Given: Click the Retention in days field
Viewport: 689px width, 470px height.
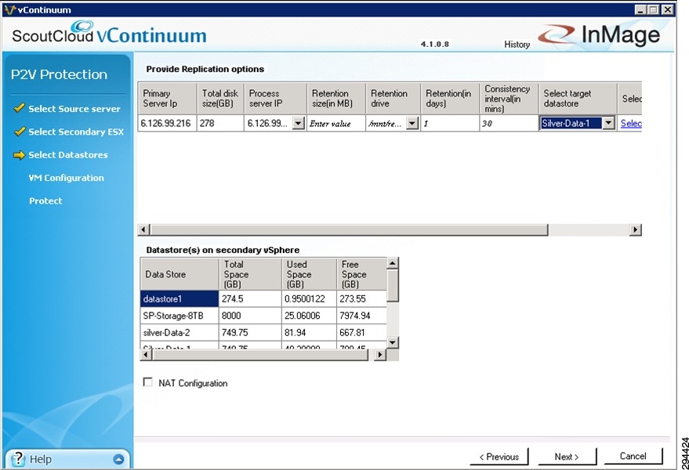Looking at the screenshot, I should point(450,124).
